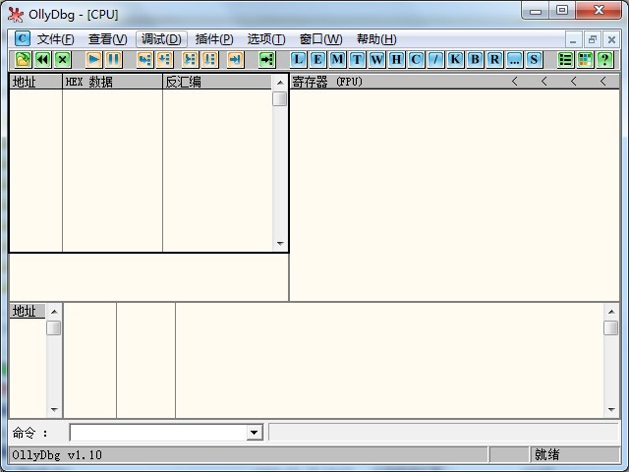Screen dimensions: 629x472
Task: Open the 插件(P) menu
Action: [x=214, y=39]
